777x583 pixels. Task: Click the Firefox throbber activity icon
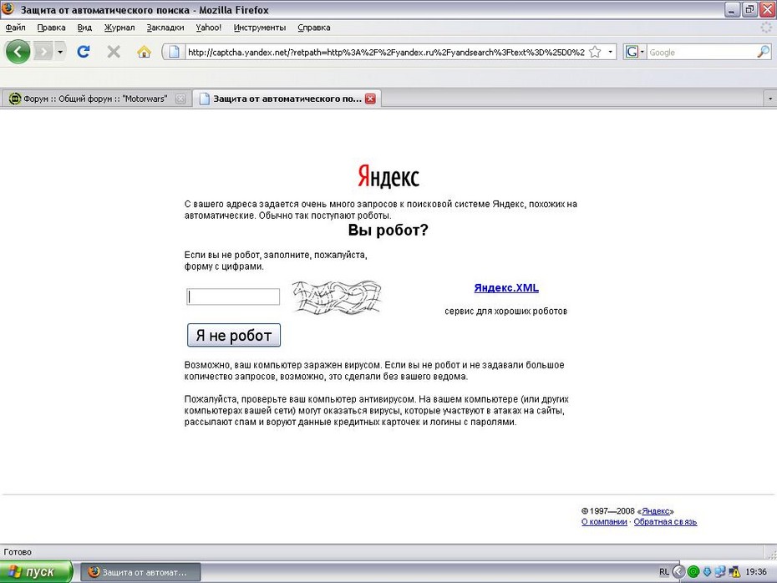767,28
